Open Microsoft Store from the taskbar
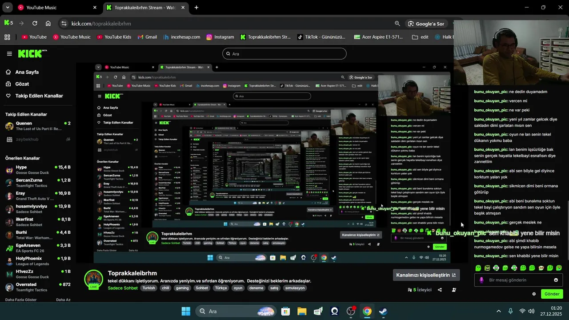 pos(285,311)
